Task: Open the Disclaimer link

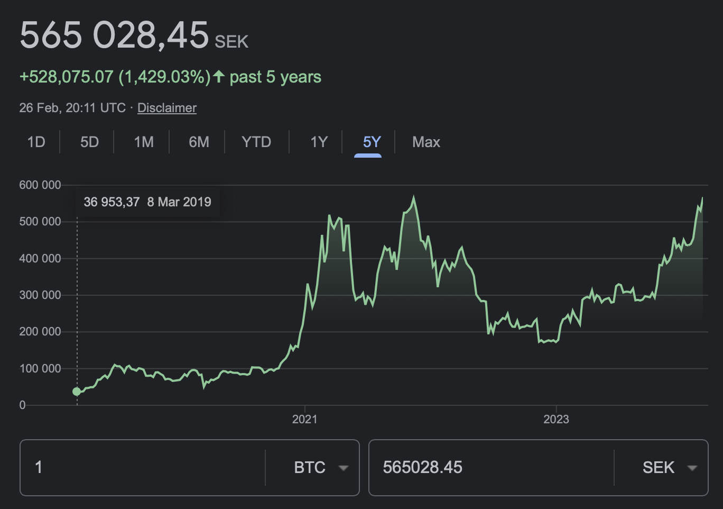Action: pos(166,107)
